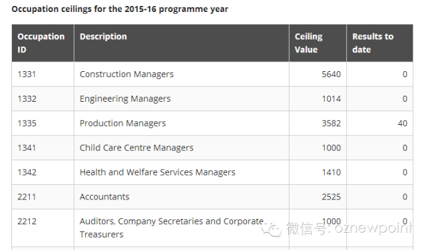Click occupation ID 1341
This screenshot has height=250, width=426.
pyautogui.click(x=27, y=148)
